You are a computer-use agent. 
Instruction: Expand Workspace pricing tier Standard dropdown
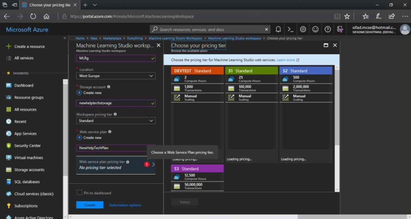coord(116,121)
